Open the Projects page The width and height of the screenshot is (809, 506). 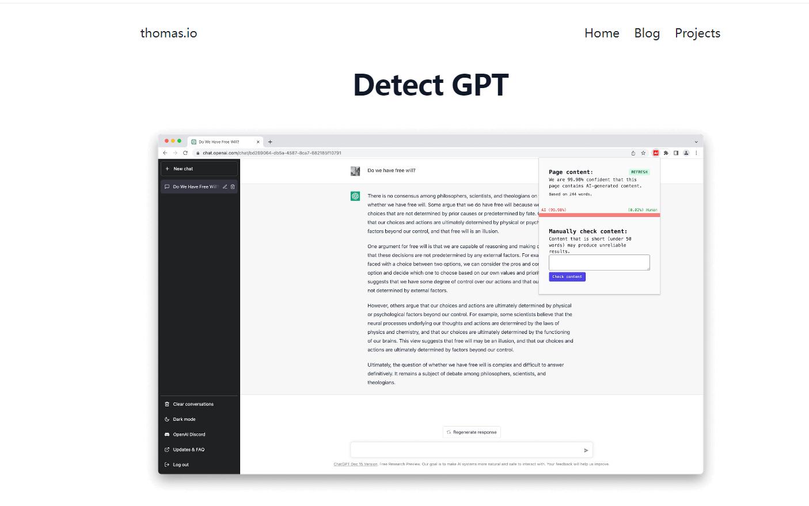click(697, 33)
